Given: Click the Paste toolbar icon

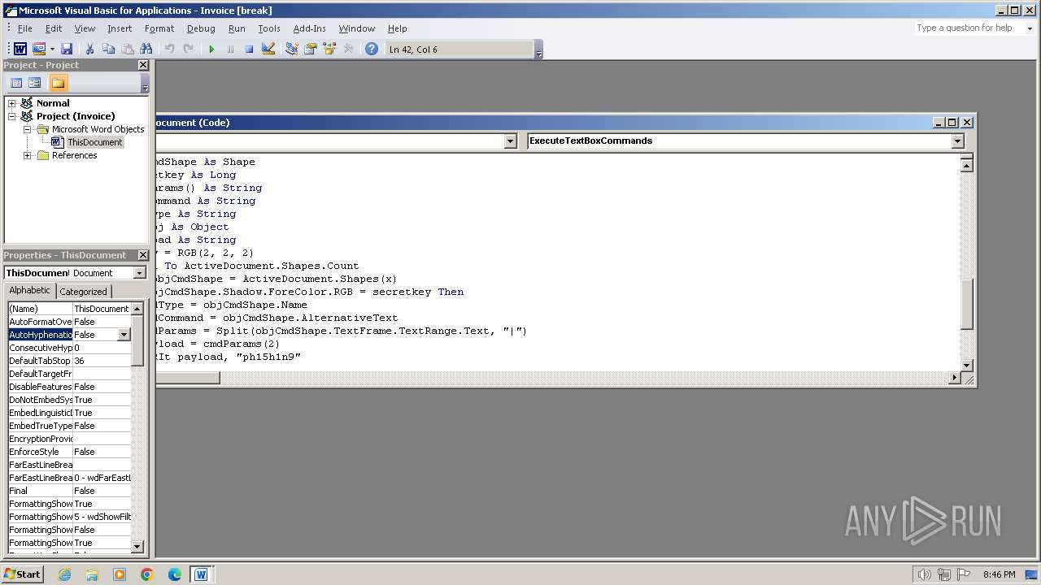Looking at the screenshot, I should (x=128, y=49).
